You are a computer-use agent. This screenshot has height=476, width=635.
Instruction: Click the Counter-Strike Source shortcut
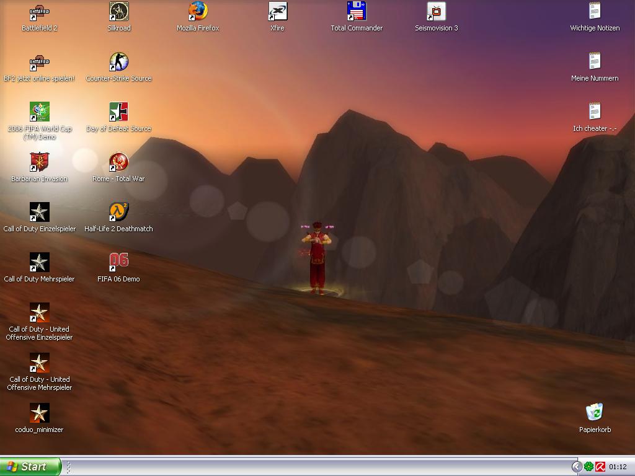118,62
